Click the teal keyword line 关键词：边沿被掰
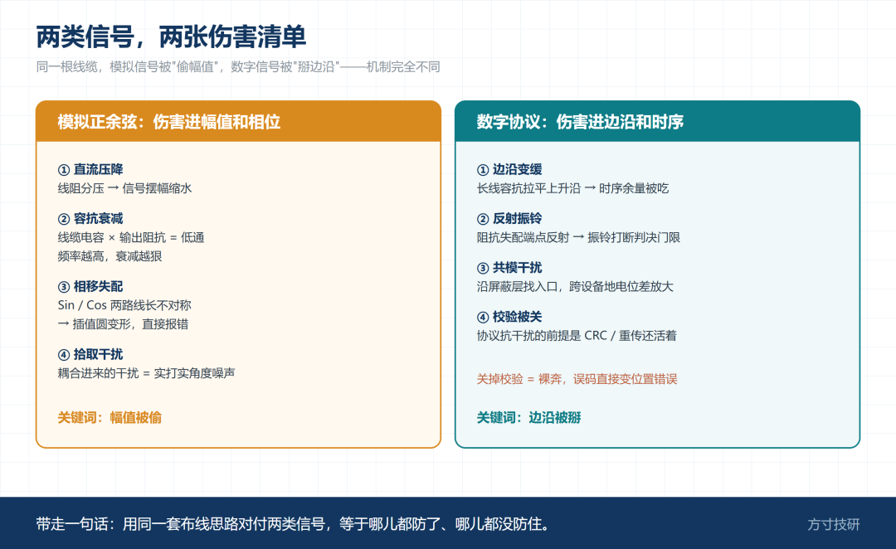896x549 pixels. 528,418
